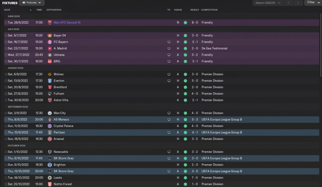Toggle the checkmark beside Sun, 18/9/2022 fixture
The image size is (322, 187).
(x=6, y=139)
